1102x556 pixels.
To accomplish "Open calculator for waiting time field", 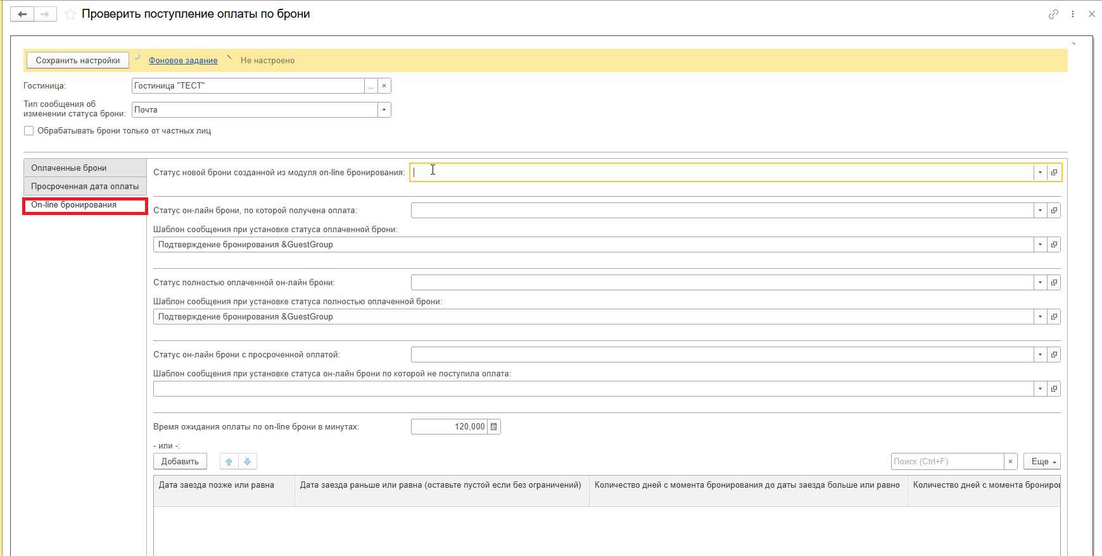I will pyautogui.click(x=494, y=426).
